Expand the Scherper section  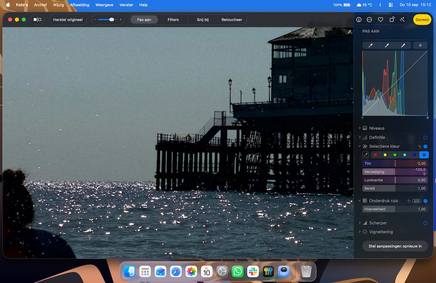tap(360, 223)
